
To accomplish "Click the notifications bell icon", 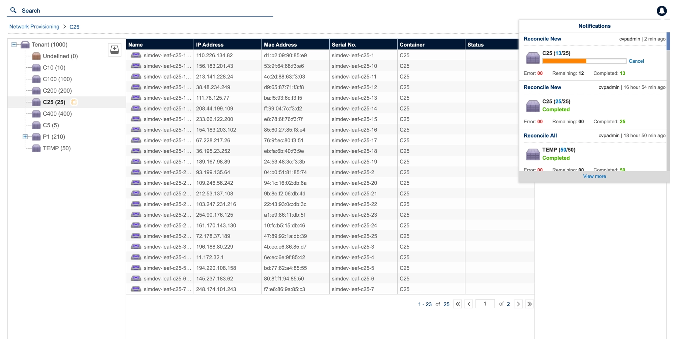I will click(661, 11).
